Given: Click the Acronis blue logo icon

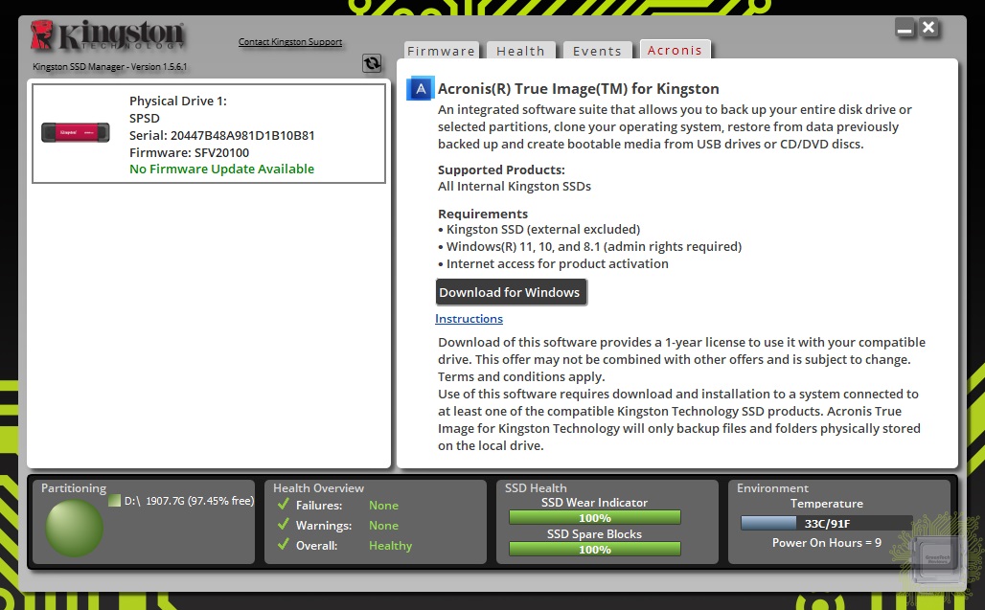Looking at the screenshot, I should point(420,89).
